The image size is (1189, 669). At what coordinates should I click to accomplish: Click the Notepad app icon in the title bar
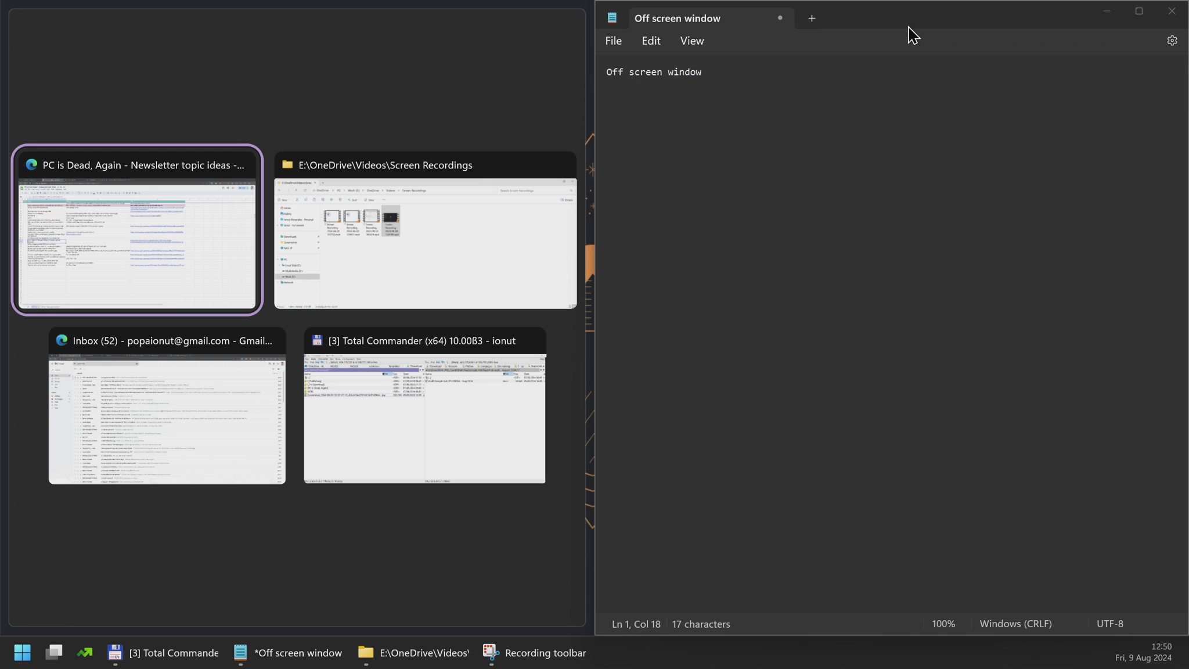tap(612, 18)
